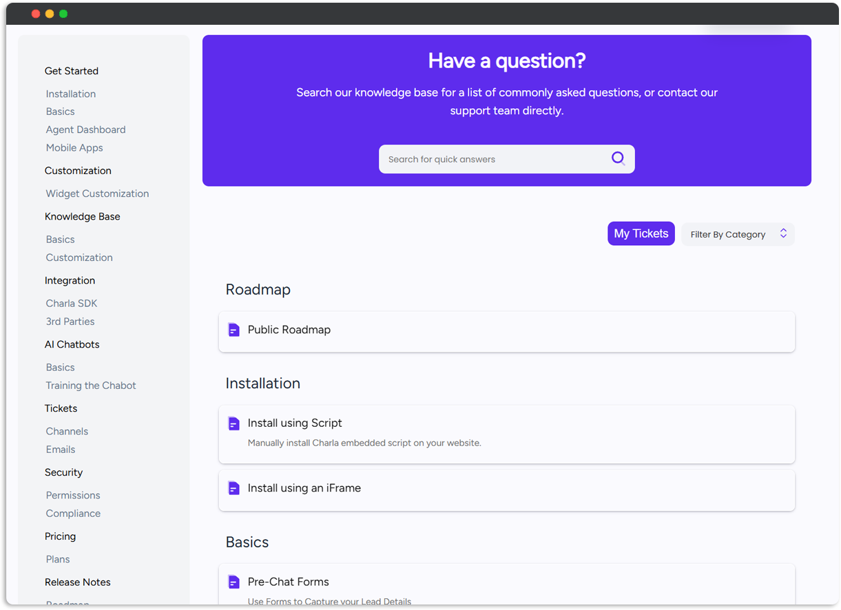Click the green macOS window button
This screenshot has width=841, height=610.
tap(63, 14)
